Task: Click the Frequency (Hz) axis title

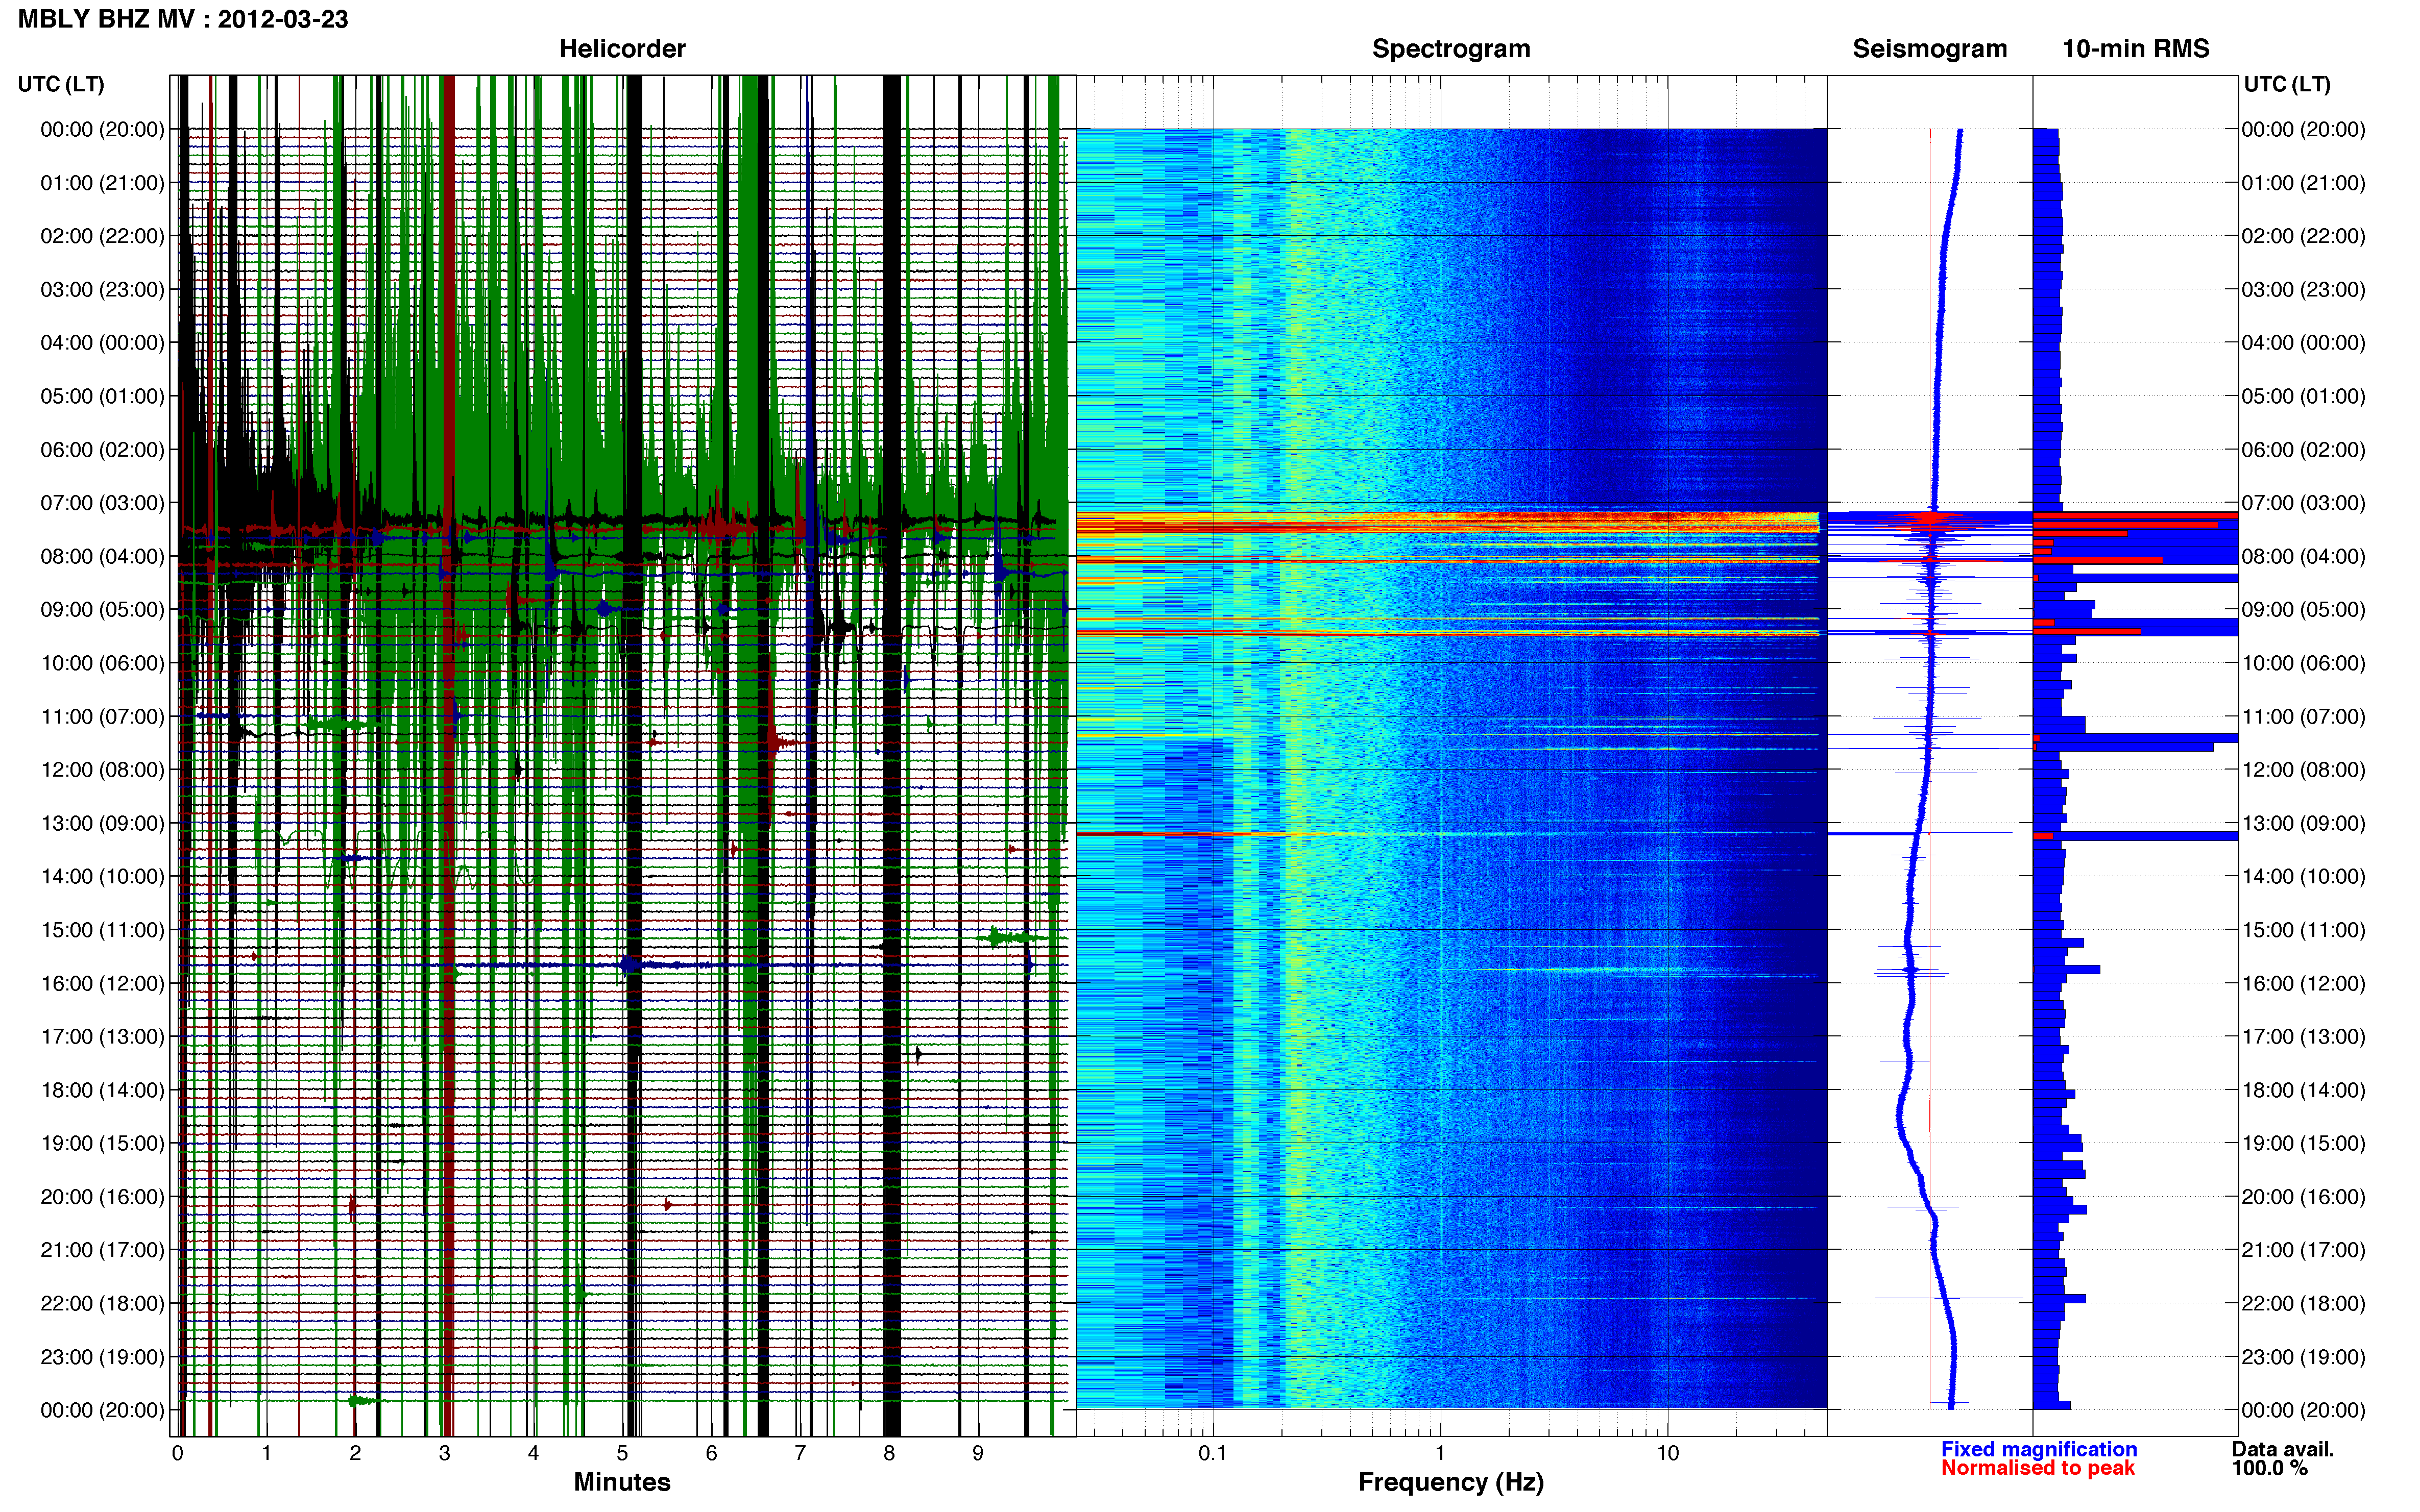Action: tap(1450, 1482)
